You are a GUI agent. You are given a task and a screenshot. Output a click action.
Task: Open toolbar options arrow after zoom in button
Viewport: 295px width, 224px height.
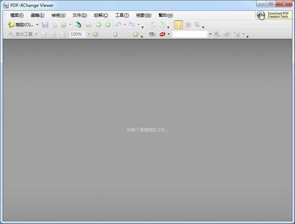142,36
